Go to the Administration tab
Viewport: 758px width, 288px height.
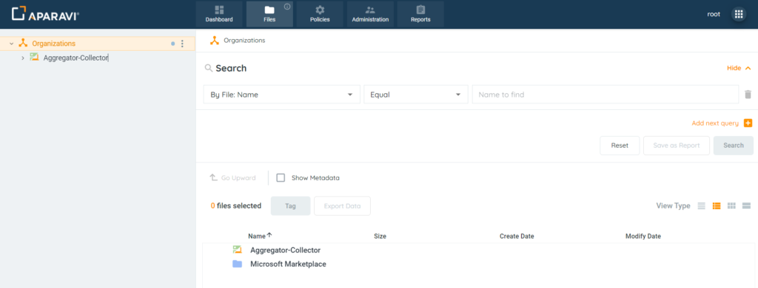[x=370, y=14]
